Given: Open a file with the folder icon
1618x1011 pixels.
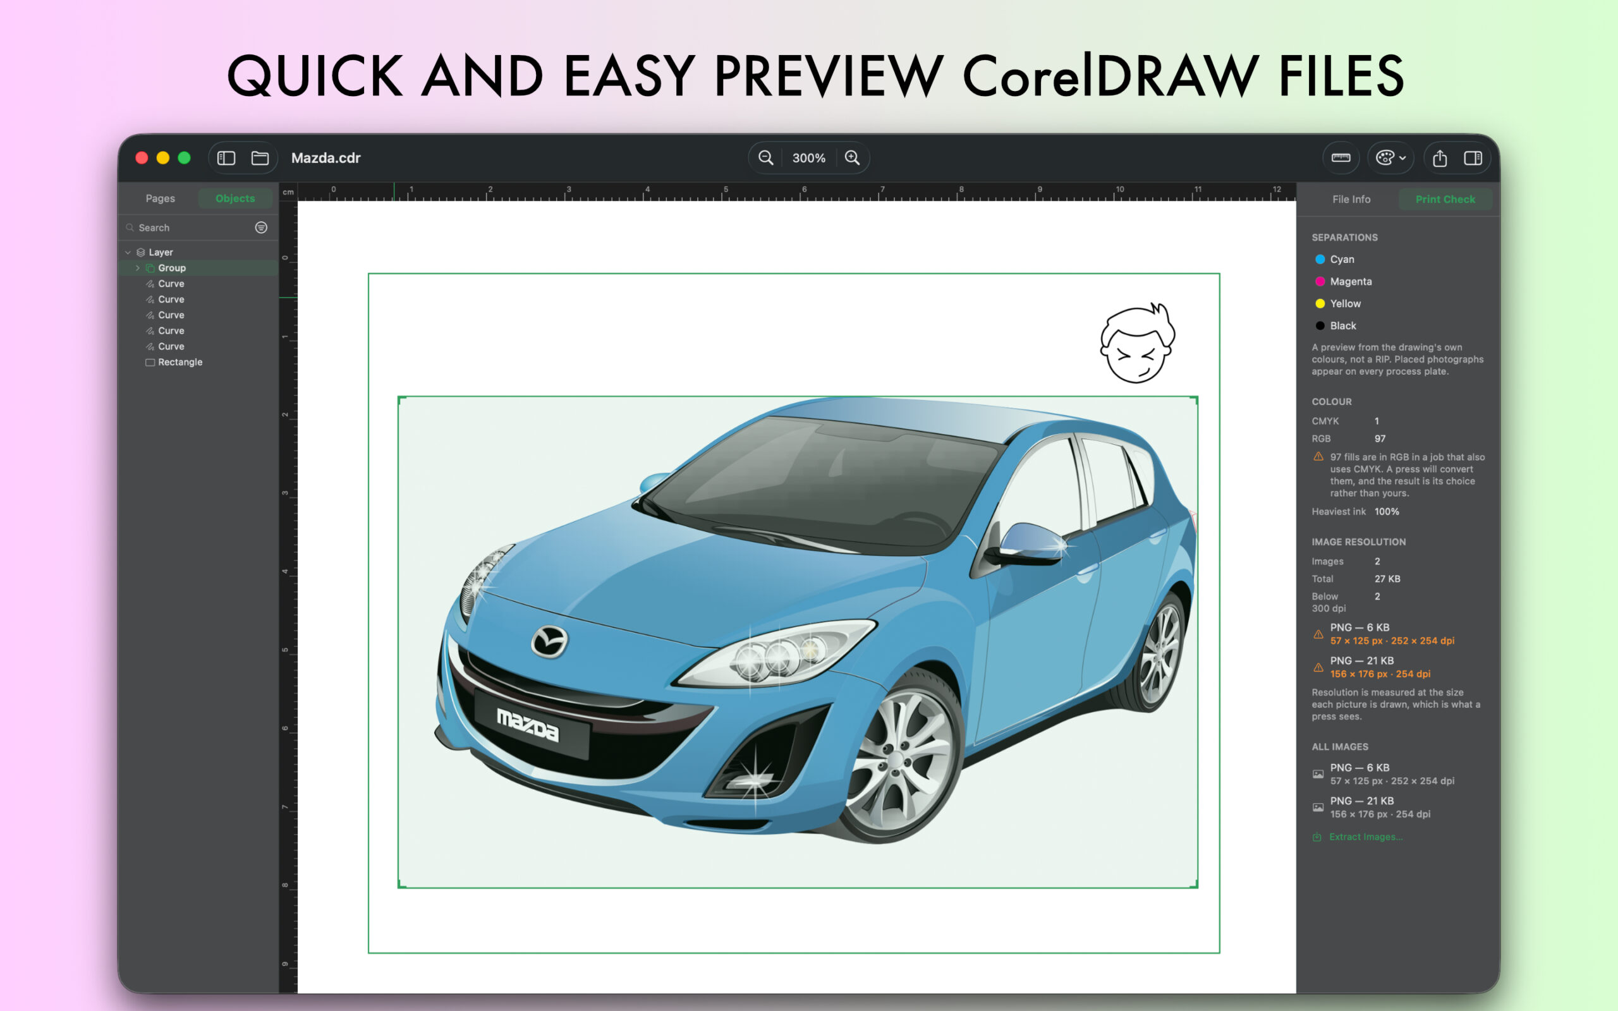Looking at the screenshot, I should click(x=260, y=158).
